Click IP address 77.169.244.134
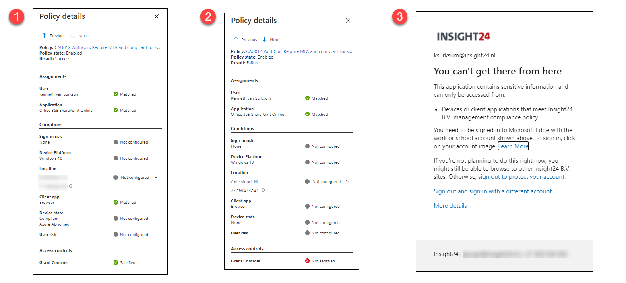 pos(245,190)
